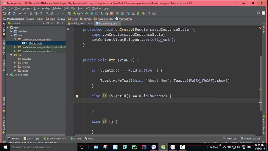The height and width of the screenshot is (151, 268).
Task: Click the red Stop button in toolbar
Action: point(111,13)
